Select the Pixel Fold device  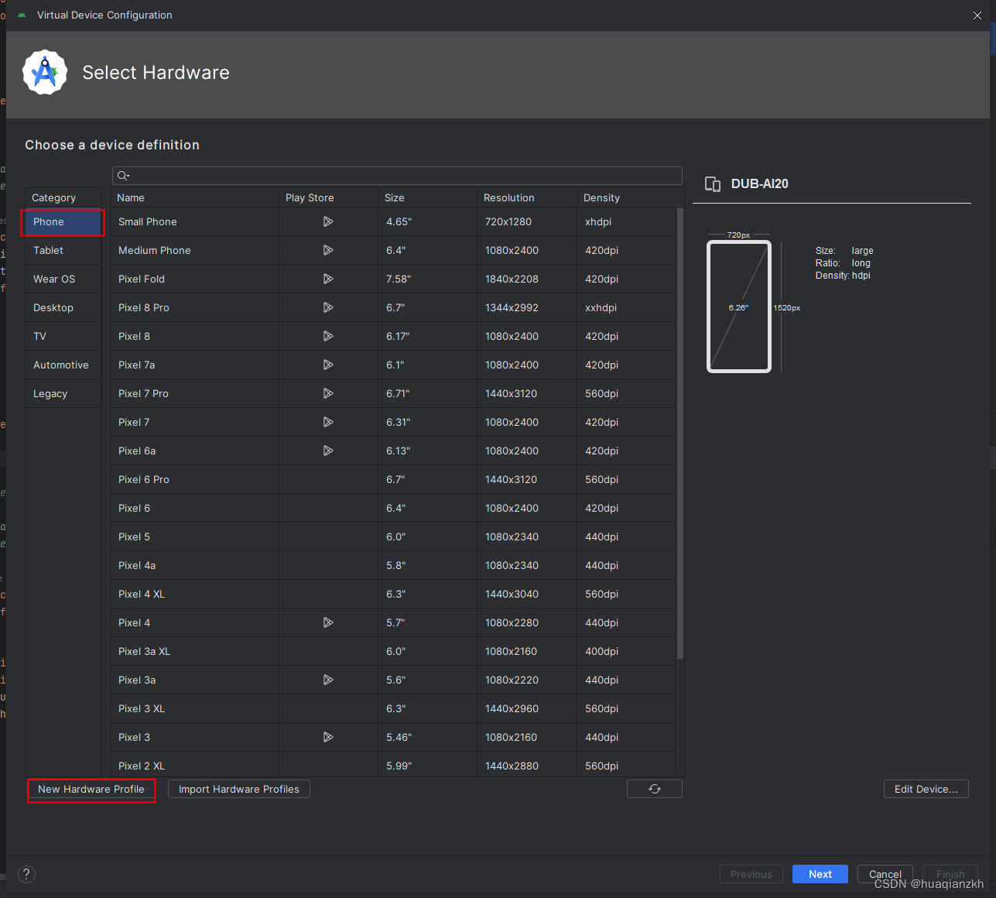[393, 279]
